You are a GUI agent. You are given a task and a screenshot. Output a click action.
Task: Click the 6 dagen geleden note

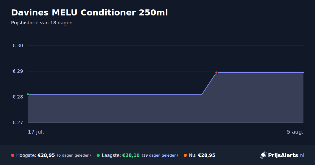74,155
